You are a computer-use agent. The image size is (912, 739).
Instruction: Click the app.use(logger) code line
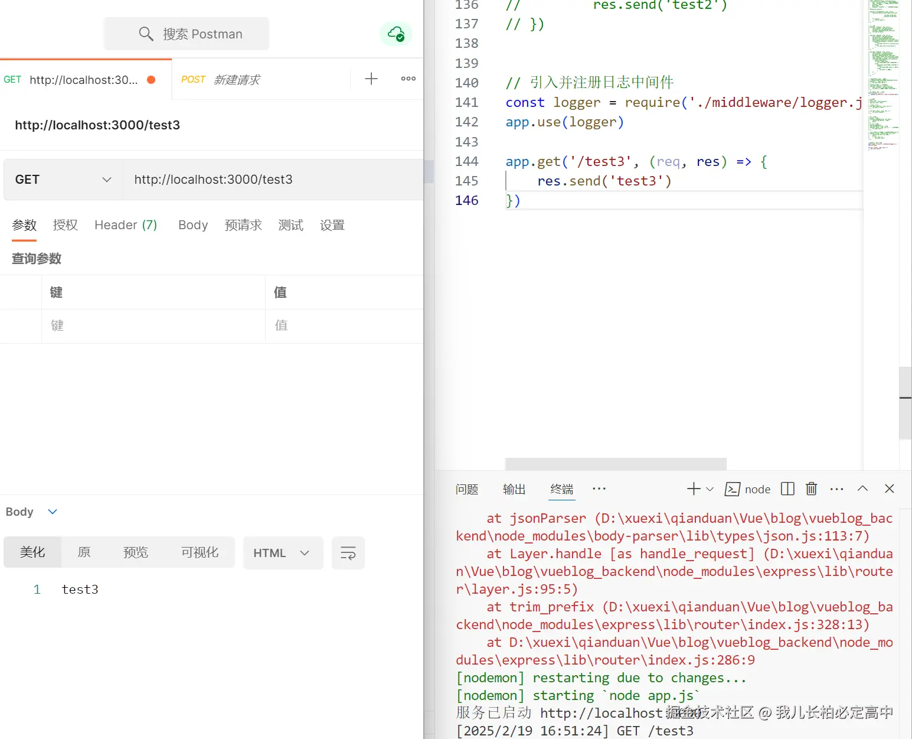point(565,122)
